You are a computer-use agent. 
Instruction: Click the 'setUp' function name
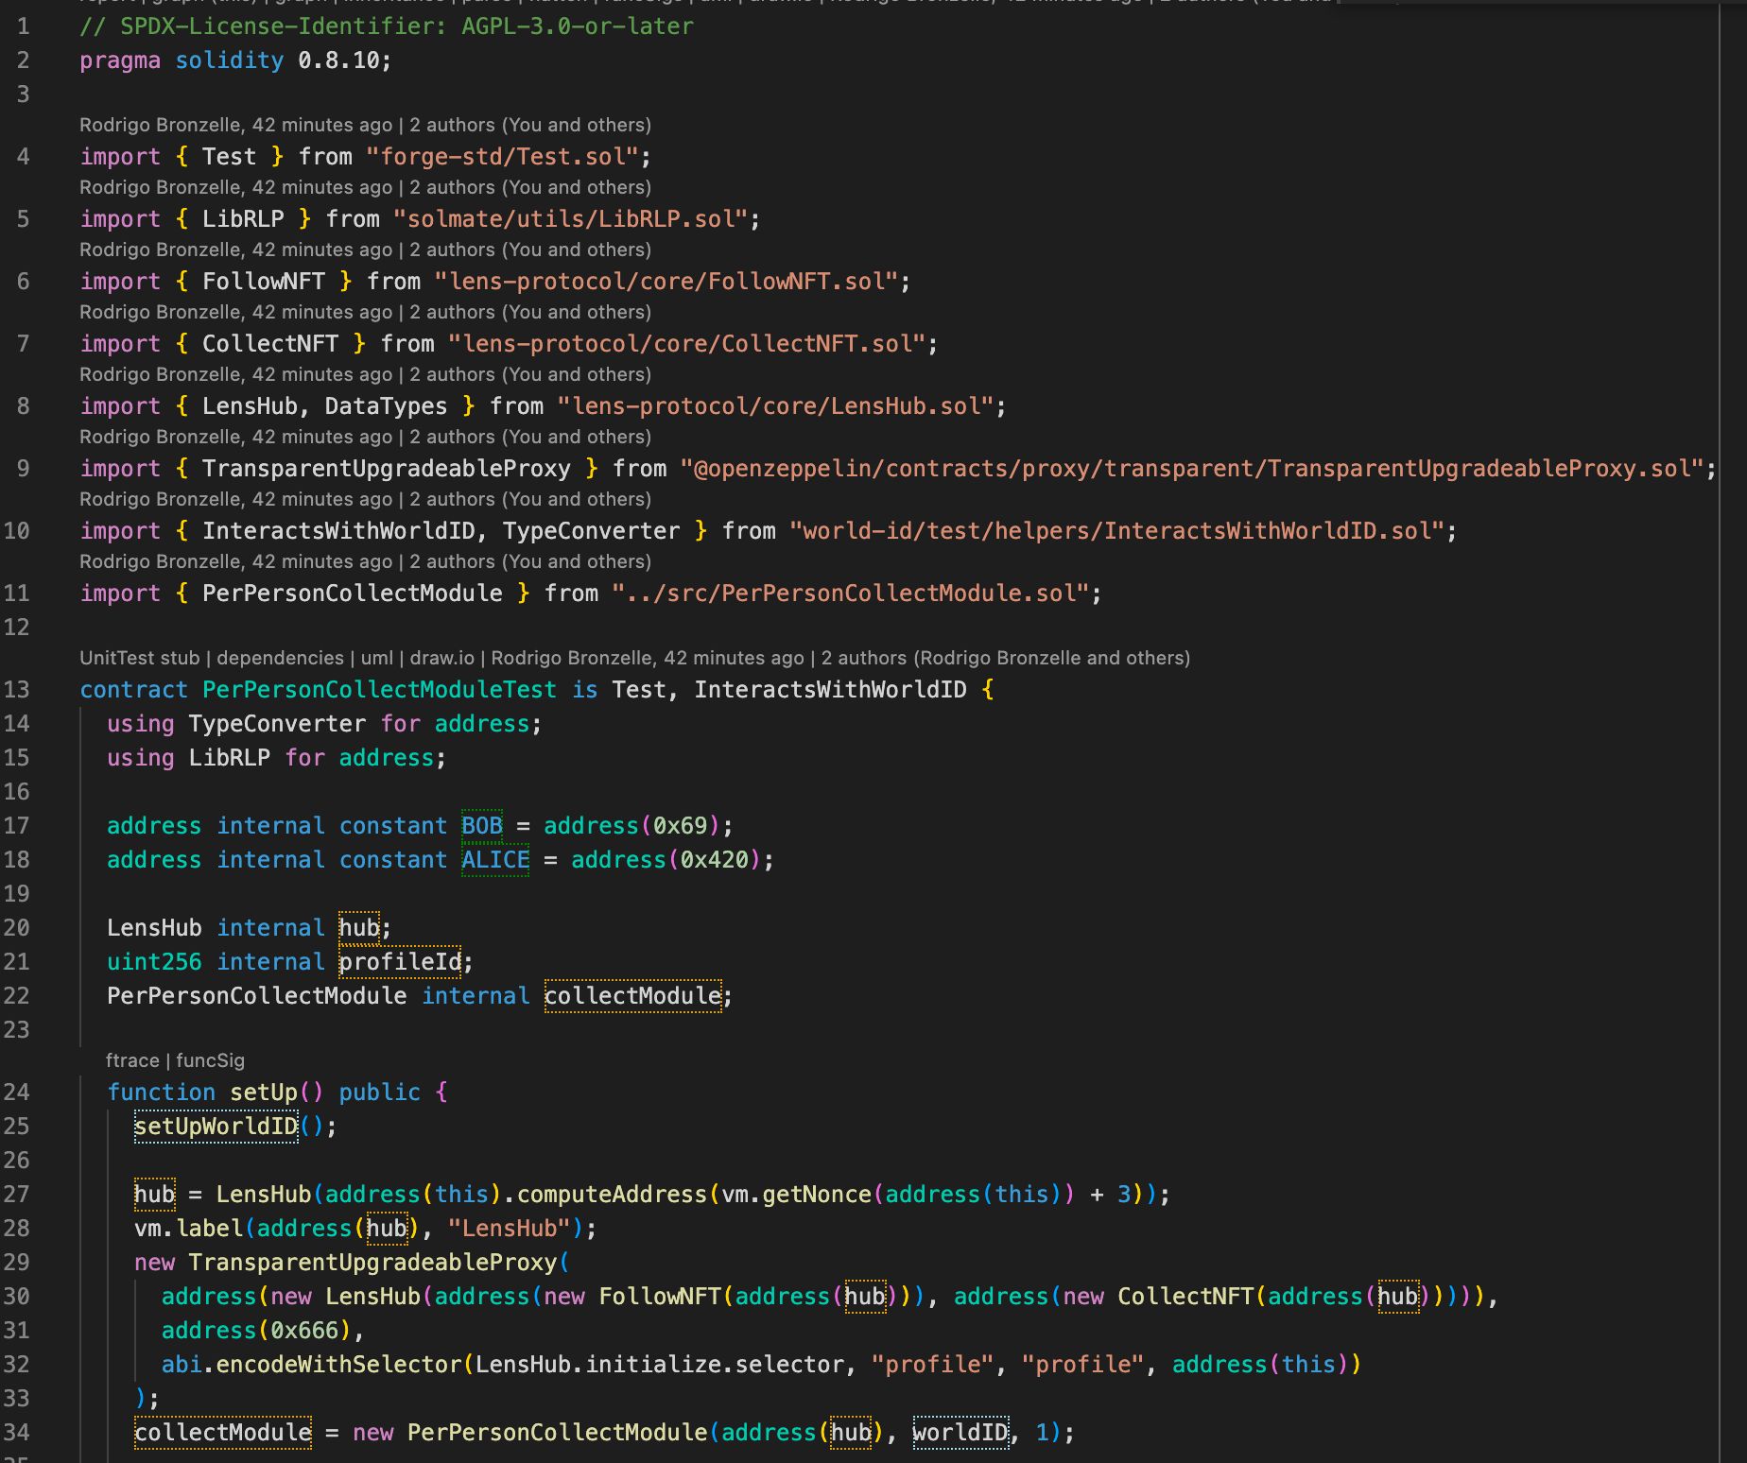[x=264, y=1093]
